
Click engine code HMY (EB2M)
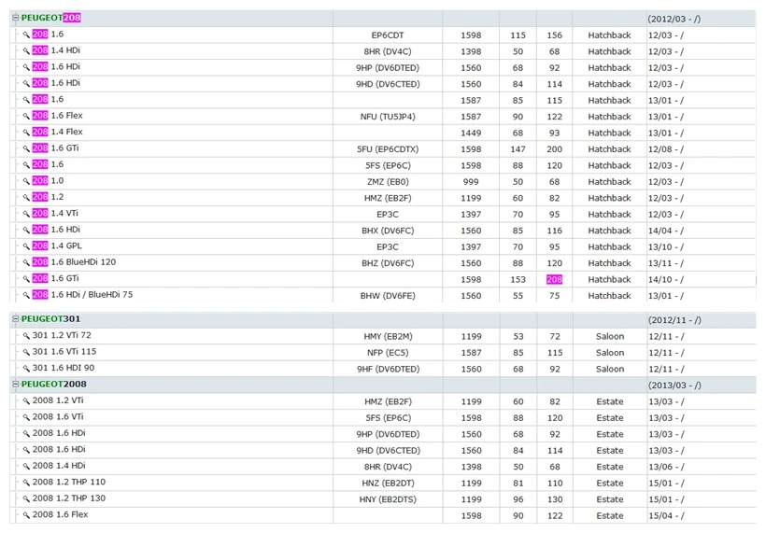(x=388, y=336)
